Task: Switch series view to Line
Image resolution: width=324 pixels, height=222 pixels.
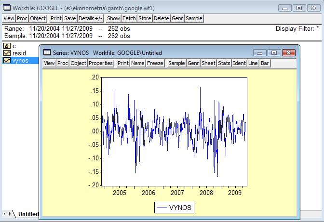Action: 253,63
